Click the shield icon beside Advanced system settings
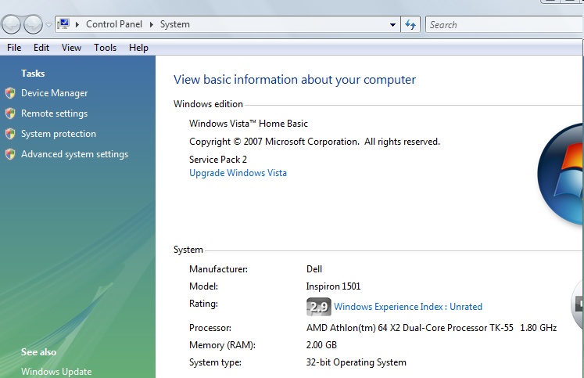Image resolution: width=584 pixels, height=378 pixels. coord(10,154)
